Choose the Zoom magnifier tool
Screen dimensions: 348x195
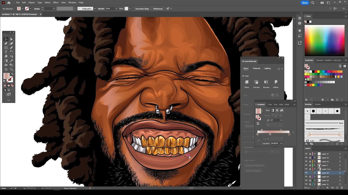(11, 69)
